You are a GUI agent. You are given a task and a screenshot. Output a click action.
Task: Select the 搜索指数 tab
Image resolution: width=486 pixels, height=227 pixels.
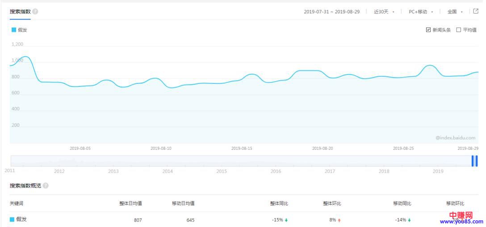[x=20, y=12]
